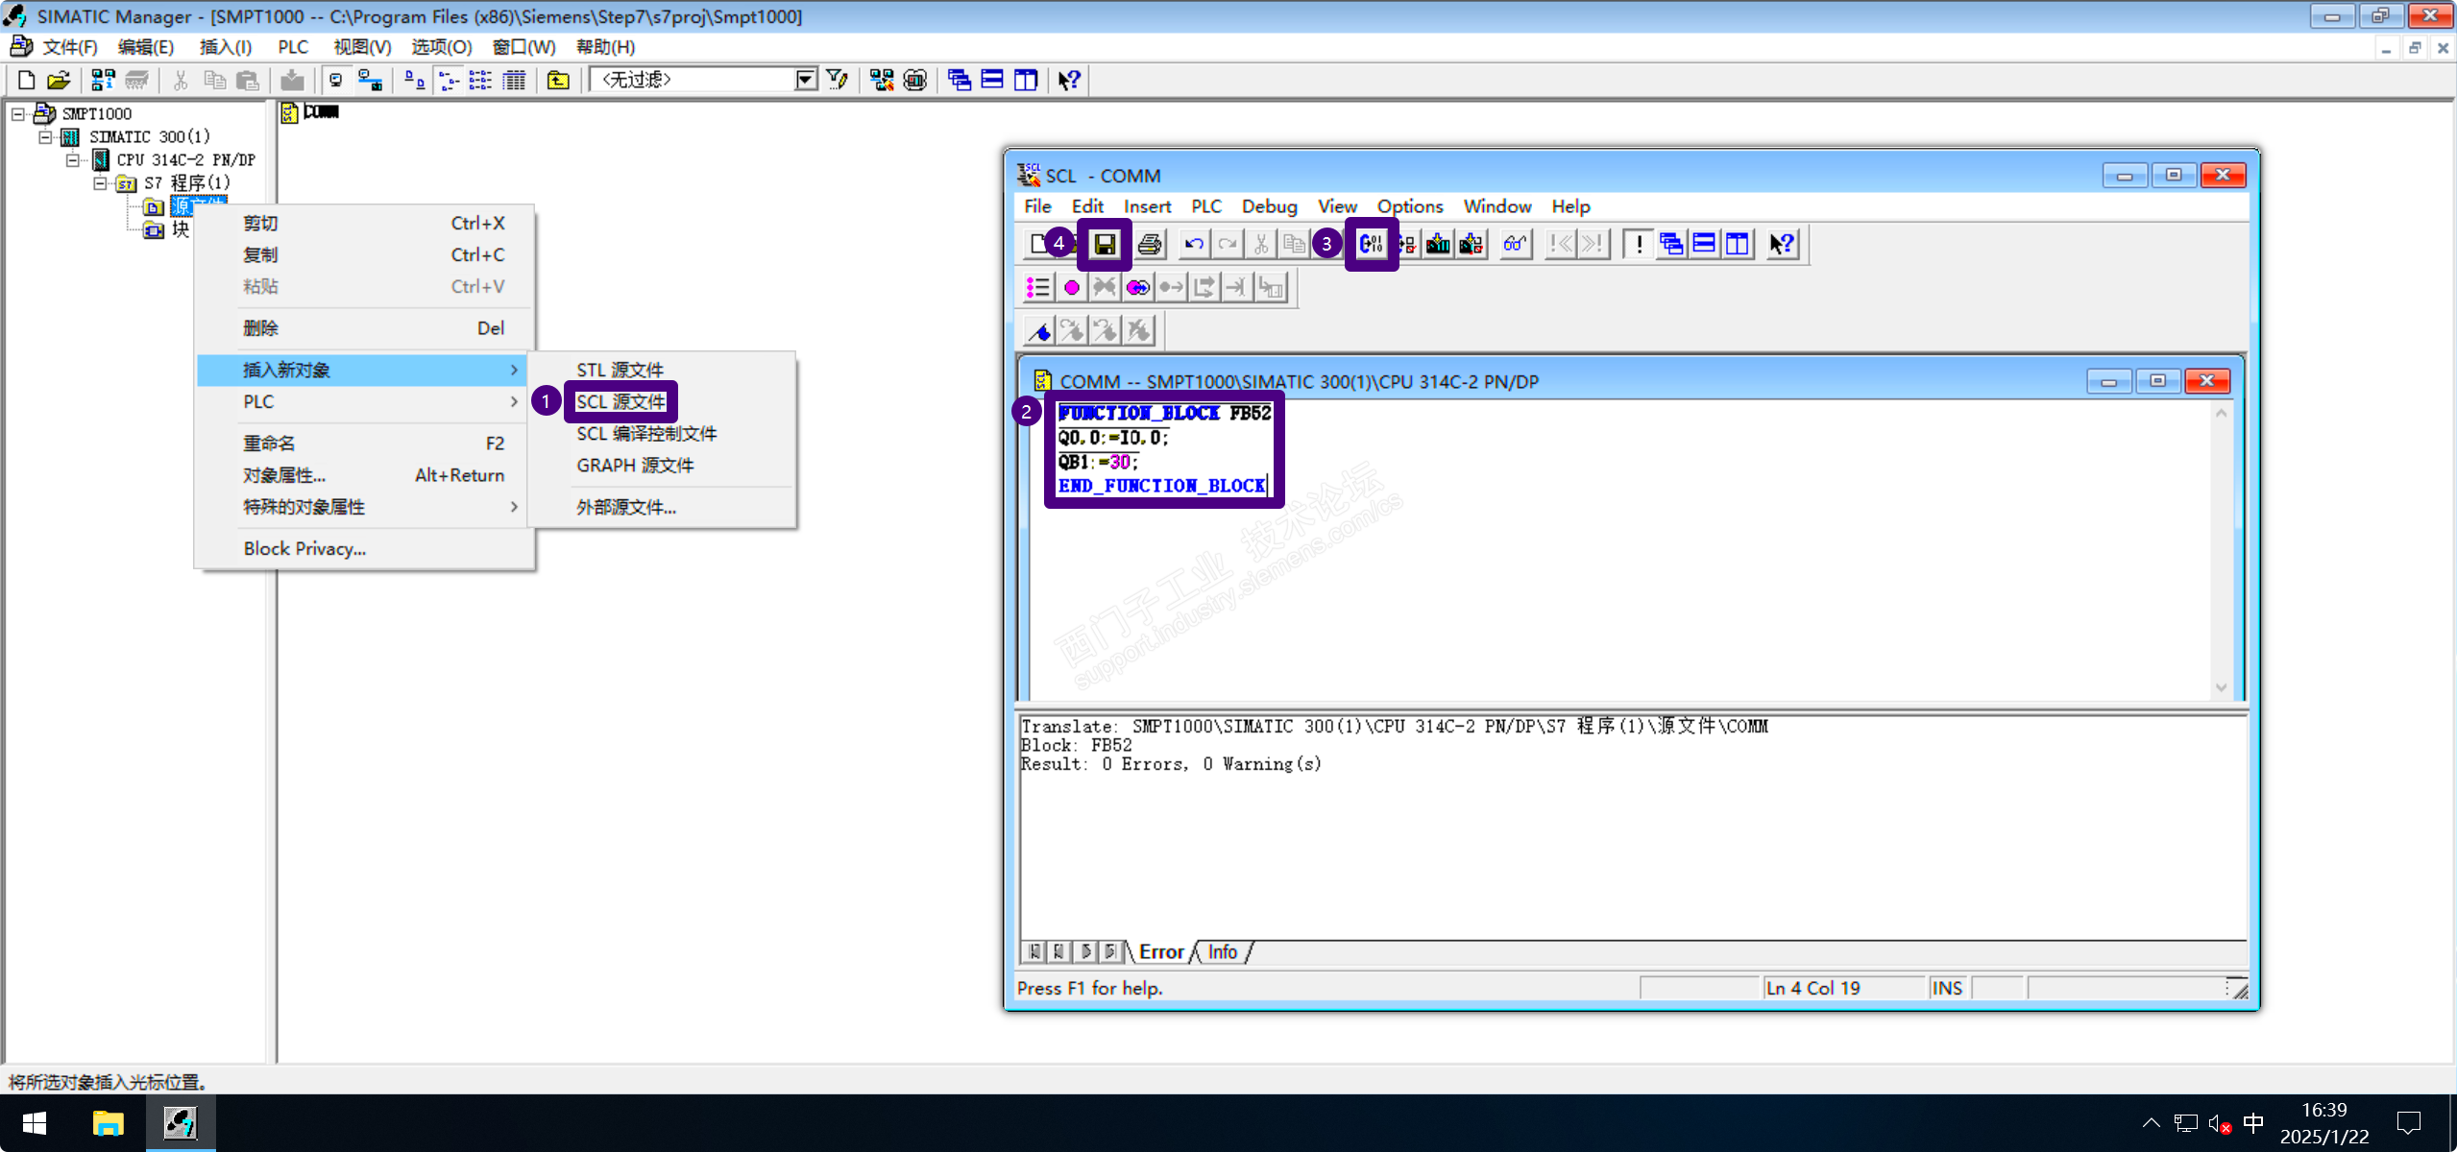Open the Debug menu in SCL
Image resolution: width=2457 pixels, height=1152 pixels.
1268,206
